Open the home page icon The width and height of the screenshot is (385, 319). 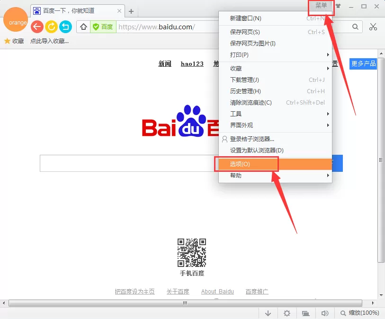[x=83, y=27]
